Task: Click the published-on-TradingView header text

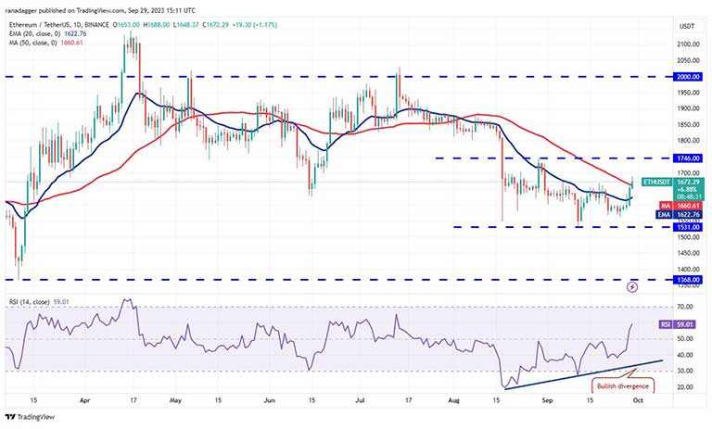Action: (100, 10)
